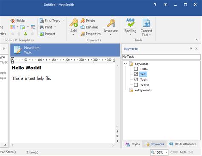Click the '2 item(s)' status text

pos(32,153)
